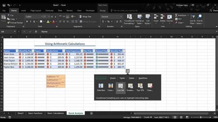Choose Data Bars in Quick Analysis
This screenshot has width=218, height=122.
click(101, 87)
